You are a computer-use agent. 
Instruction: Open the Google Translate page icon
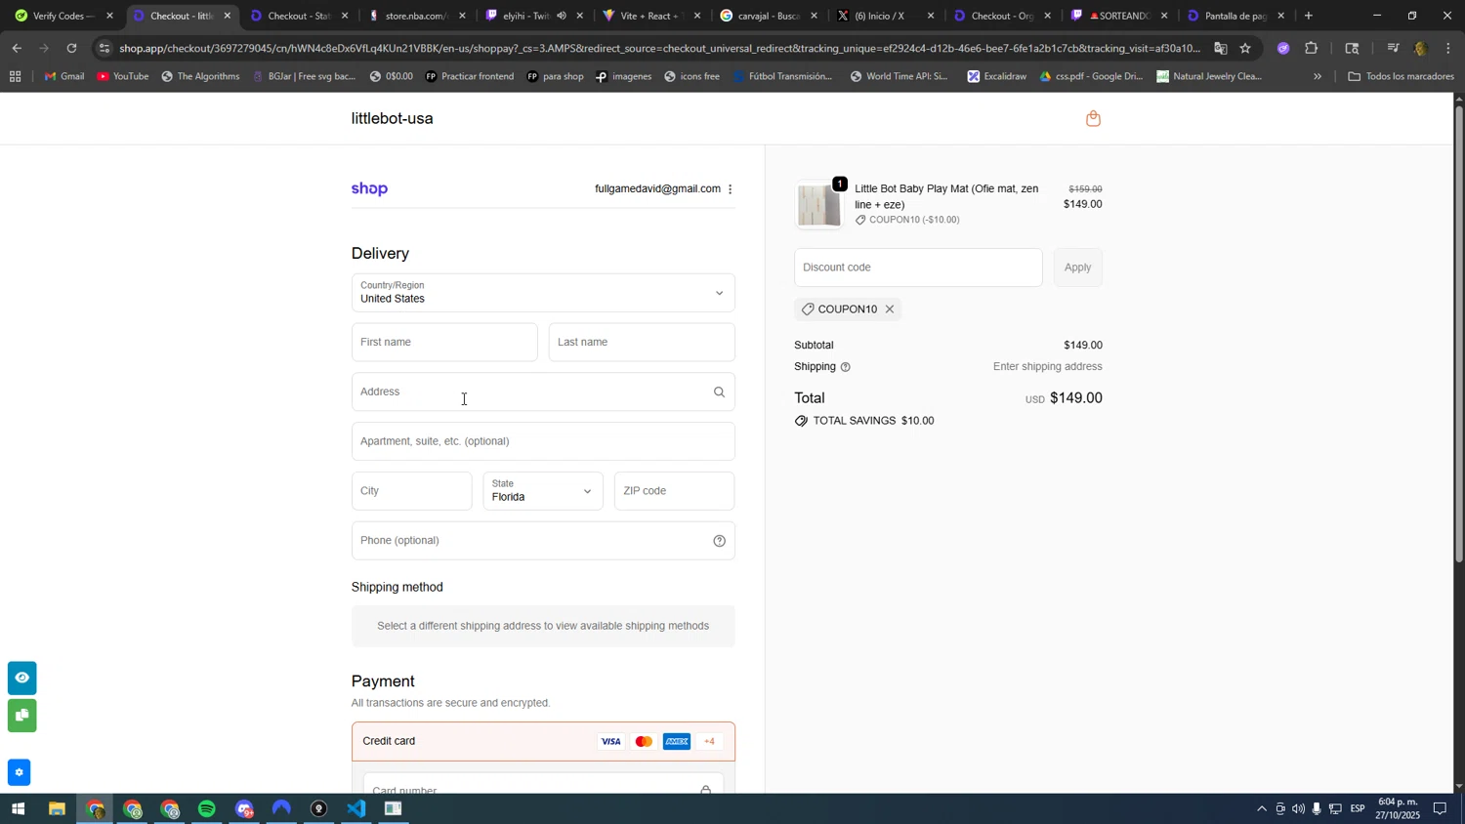tap(1220, 48)
